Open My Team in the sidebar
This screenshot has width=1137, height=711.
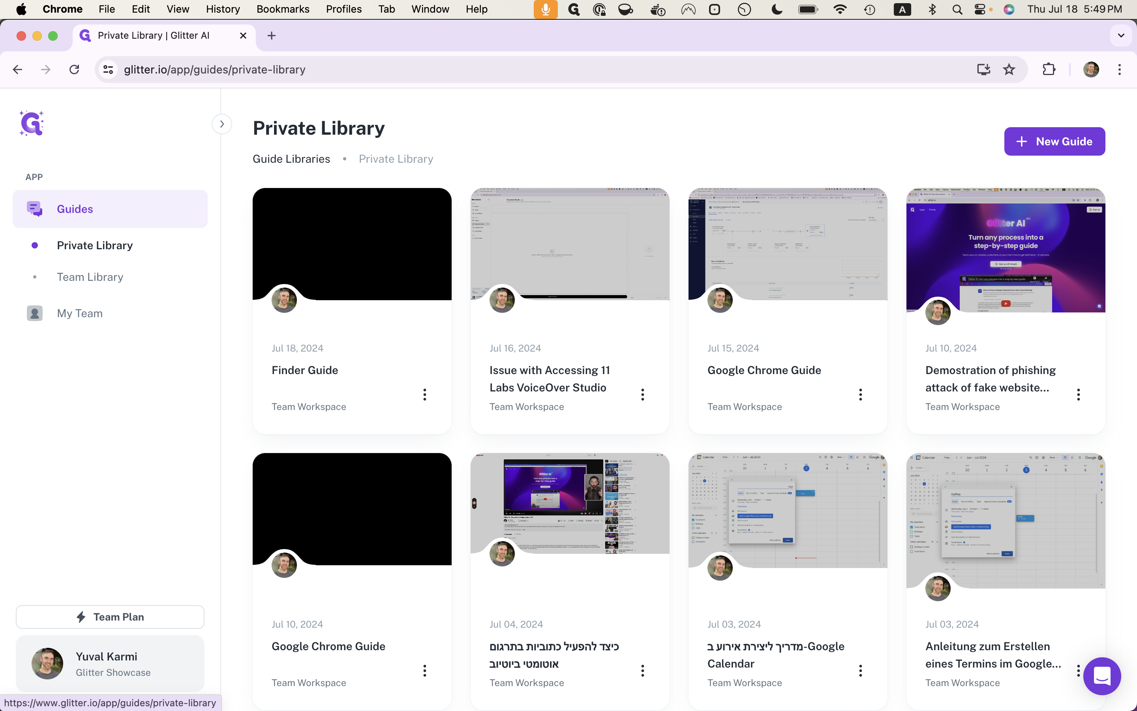pos(79,313)
